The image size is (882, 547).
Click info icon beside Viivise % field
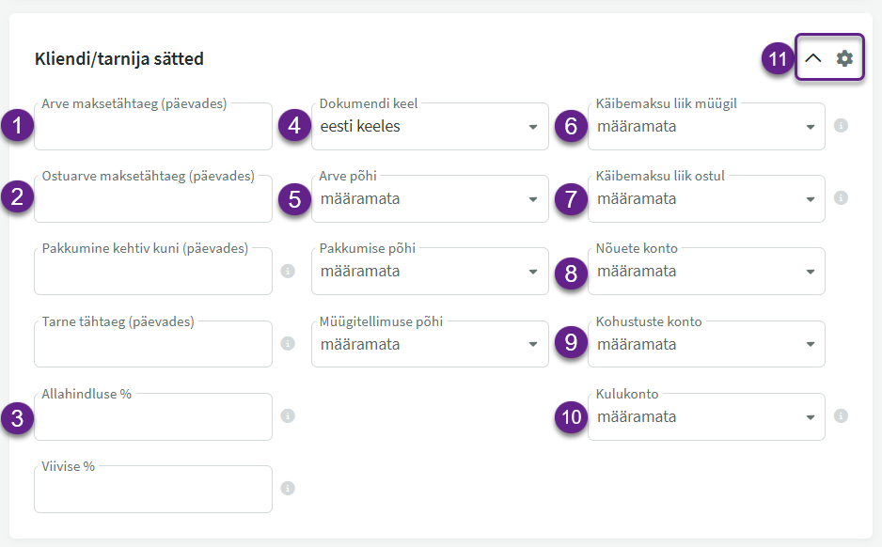pyautogui.click(x=289, y=489)
